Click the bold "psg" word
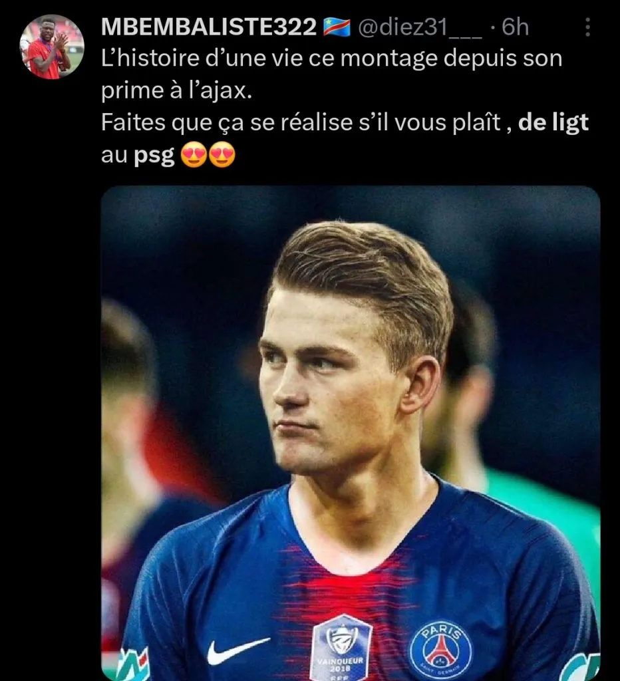 154,156
